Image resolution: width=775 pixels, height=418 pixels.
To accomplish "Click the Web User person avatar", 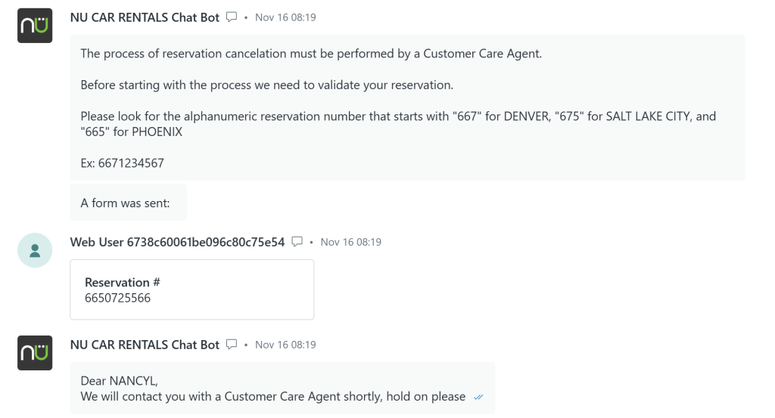I will pos(35,250).
